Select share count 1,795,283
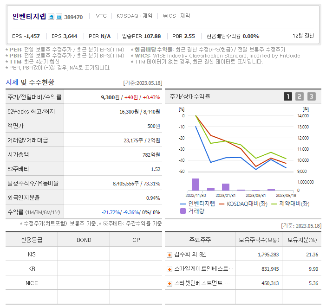The width and height of the screenshot is (326, 306). (x=268, y=255)
